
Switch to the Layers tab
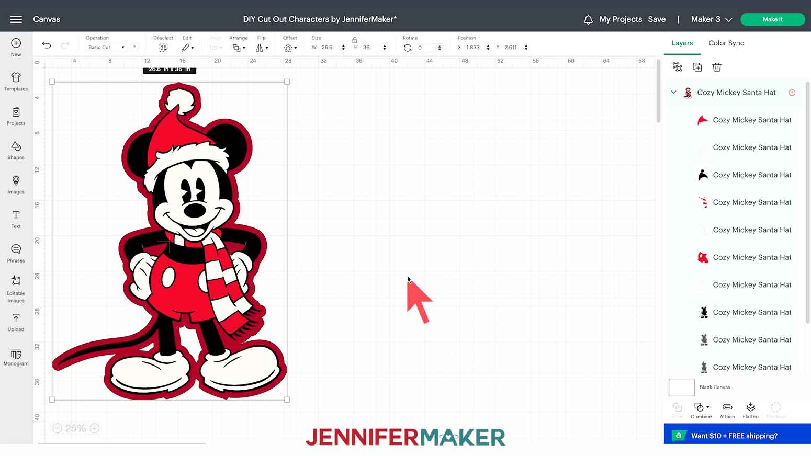pos(682,43)
